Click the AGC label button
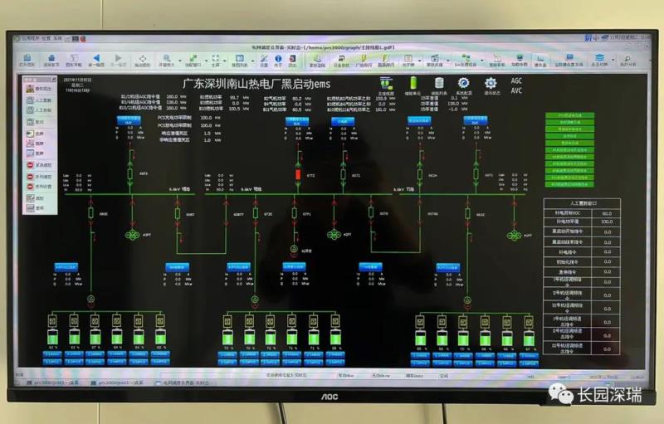The image size is (664, 424). [517, 81]
